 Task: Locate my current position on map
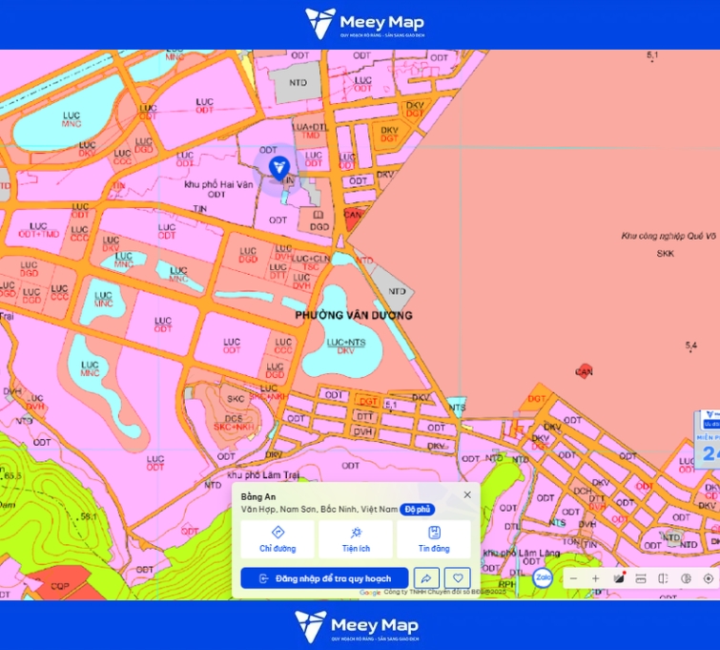(709, 578)
